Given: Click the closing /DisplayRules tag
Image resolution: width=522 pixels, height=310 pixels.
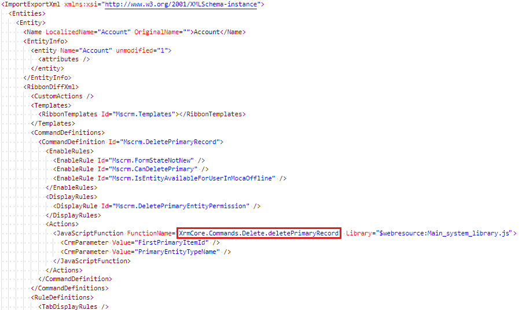Looking at the screenshot, I should click(73, 216).
